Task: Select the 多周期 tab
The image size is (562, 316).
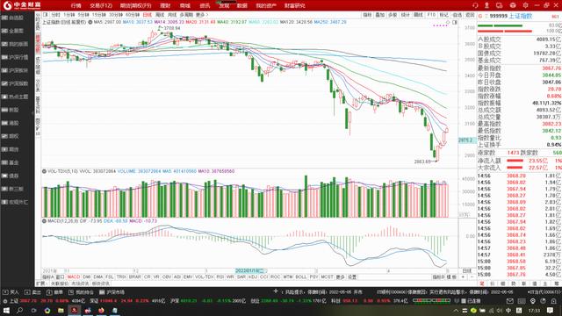Action: 186,15
